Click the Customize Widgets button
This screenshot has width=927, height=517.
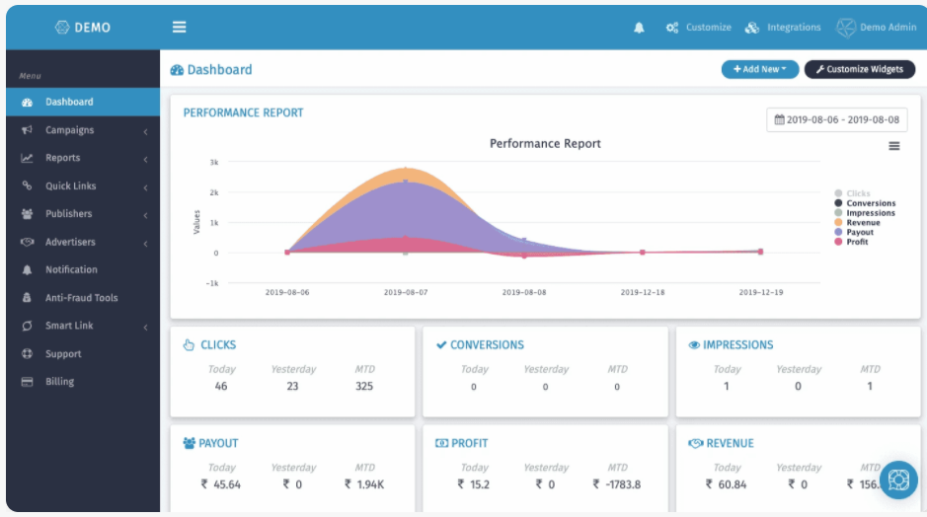(859, 69)
